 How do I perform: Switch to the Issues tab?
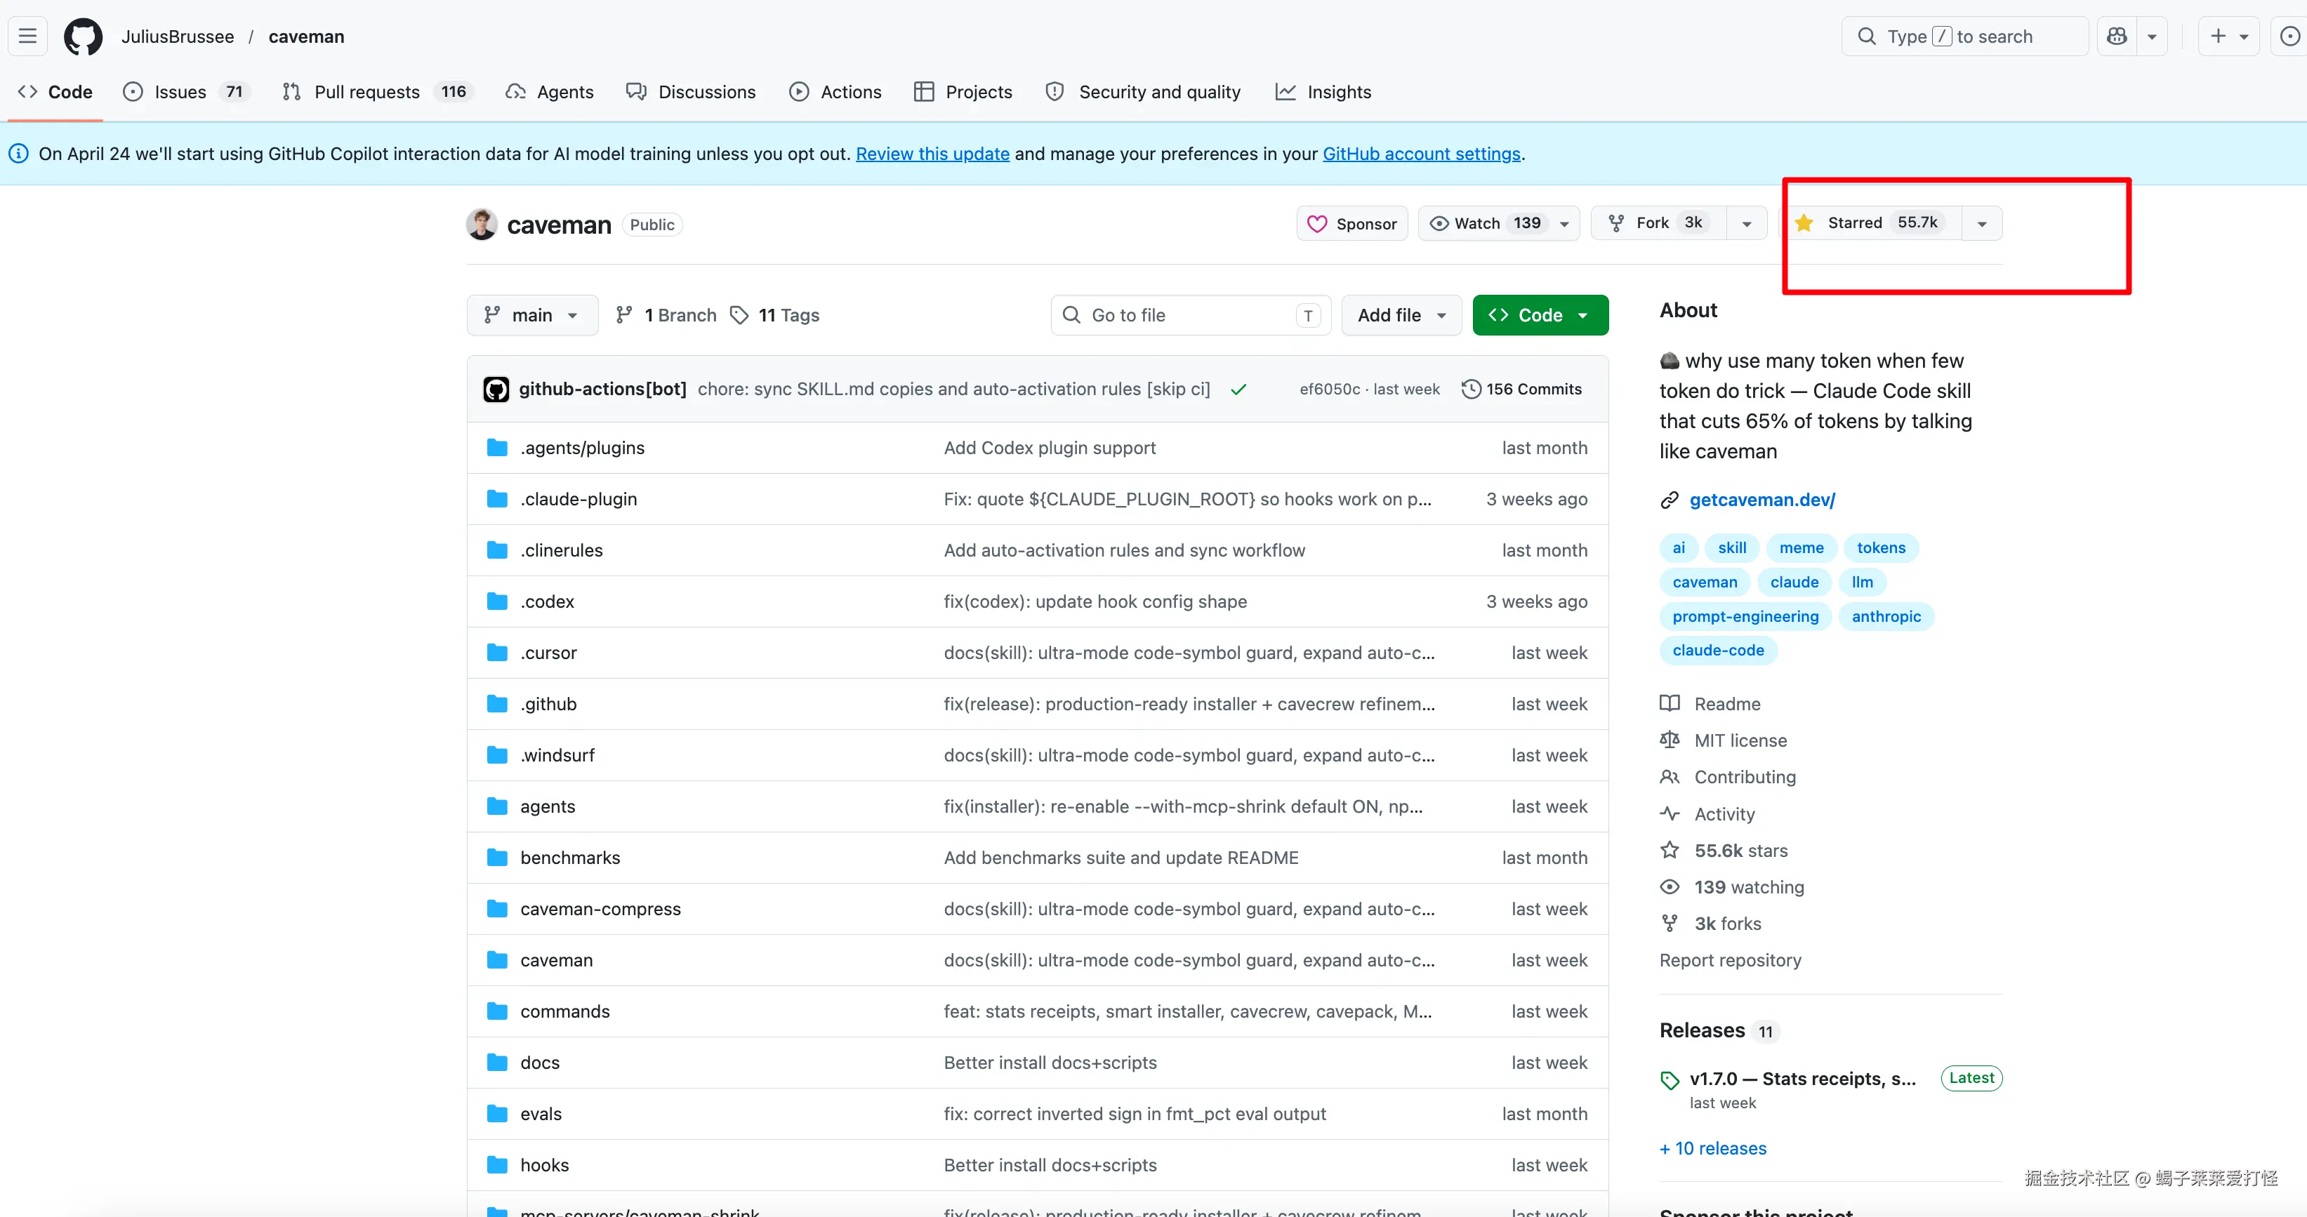pos(187,92)
